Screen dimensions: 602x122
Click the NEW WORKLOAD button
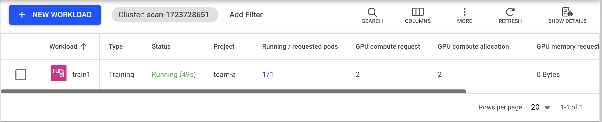tap(55, 15)
